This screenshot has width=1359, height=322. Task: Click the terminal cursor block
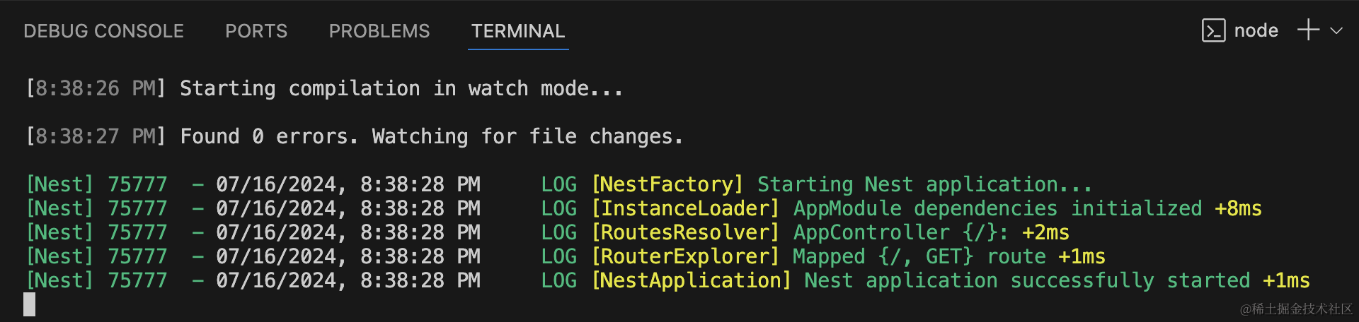click(x=29, y=304)
